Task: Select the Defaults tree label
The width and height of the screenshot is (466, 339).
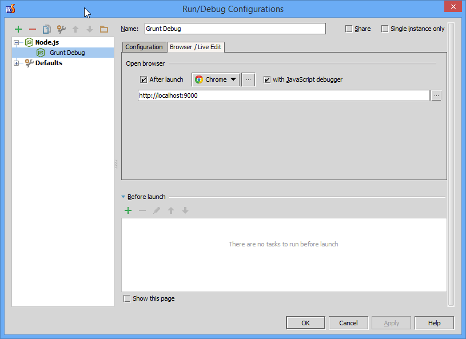Action: pos(49,63)
